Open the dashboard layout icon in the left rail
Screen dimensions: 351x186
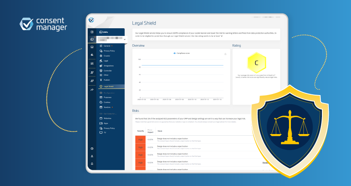[x=92, y=32]
